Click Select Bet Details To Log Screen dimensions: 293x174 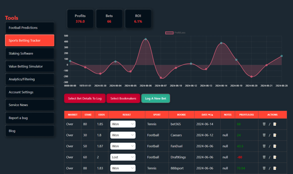[x=85, y=98]
